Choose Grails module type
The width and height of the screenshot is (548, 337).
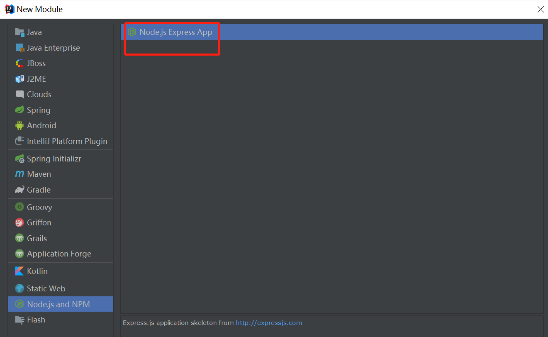coord(61,238)
